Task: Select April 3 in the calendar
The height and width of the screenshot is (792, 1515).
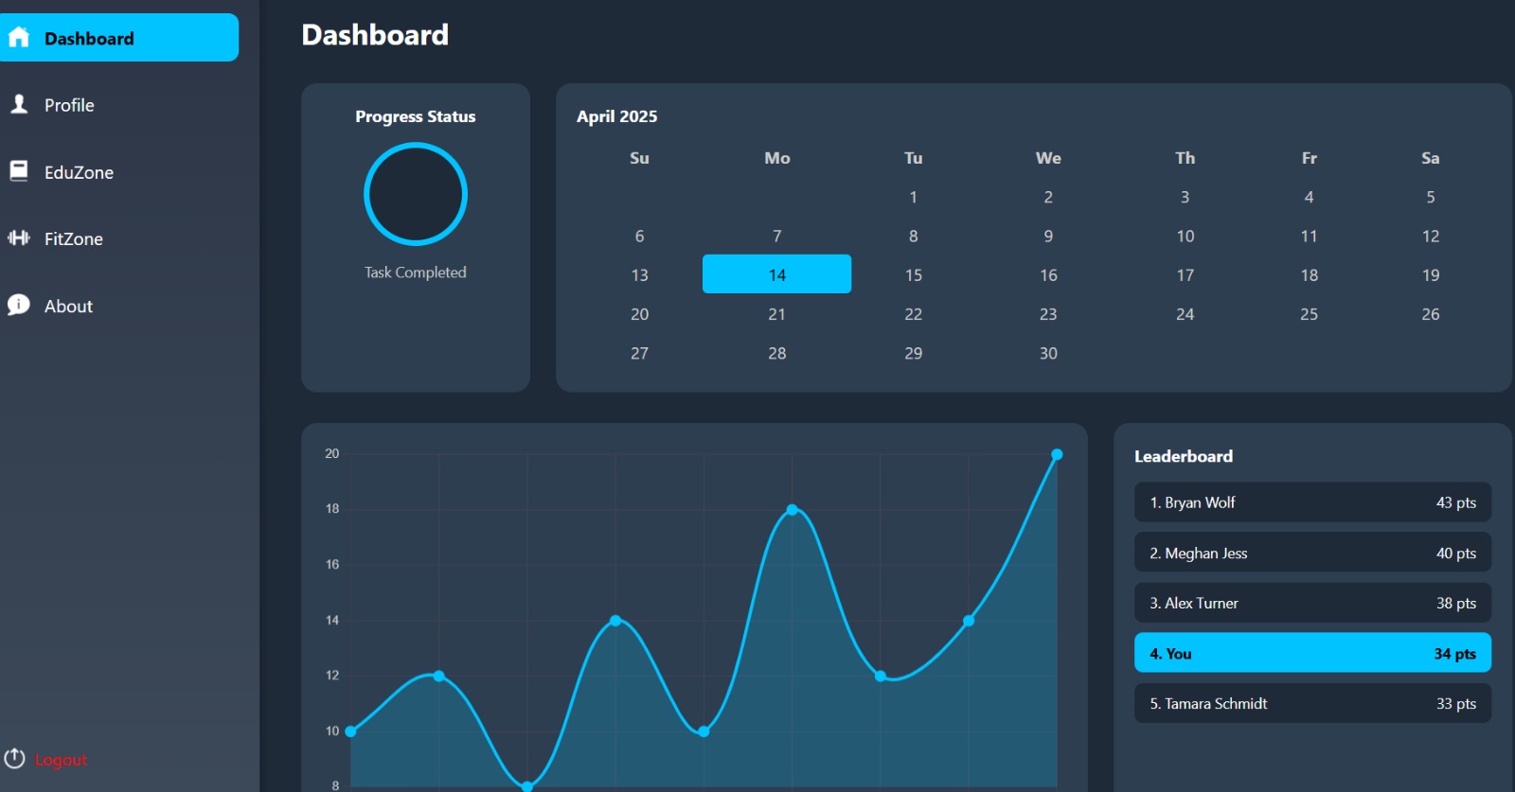Action: coord(1185,197)
